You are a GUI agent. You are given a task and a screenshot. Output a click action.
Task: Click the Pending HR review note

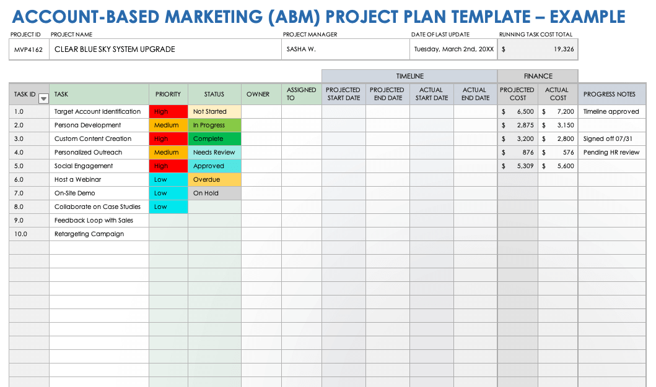click(611, 153)
